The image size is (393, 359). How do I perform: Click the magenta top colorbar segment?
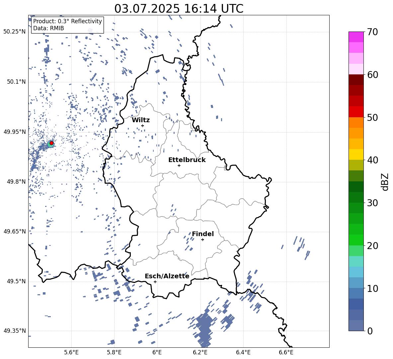pos(356,37)
